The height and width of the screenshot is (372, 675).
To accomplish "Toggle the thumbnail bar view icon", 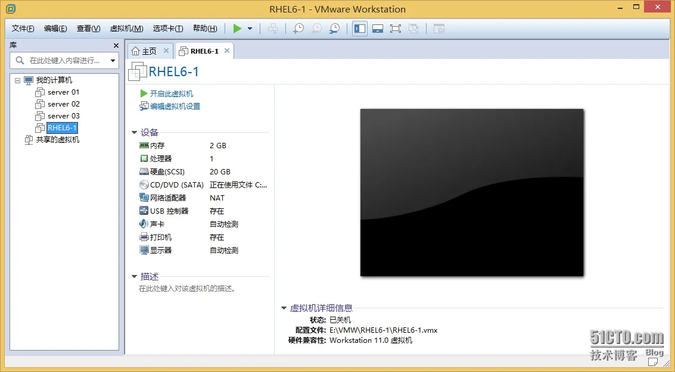I will click(378, 29).
